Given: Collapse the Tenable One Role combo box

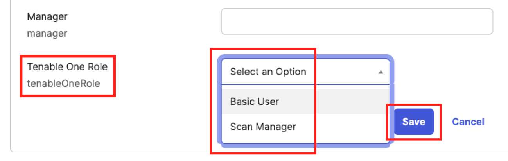Looking at the screenshot, I should point(381,72).
